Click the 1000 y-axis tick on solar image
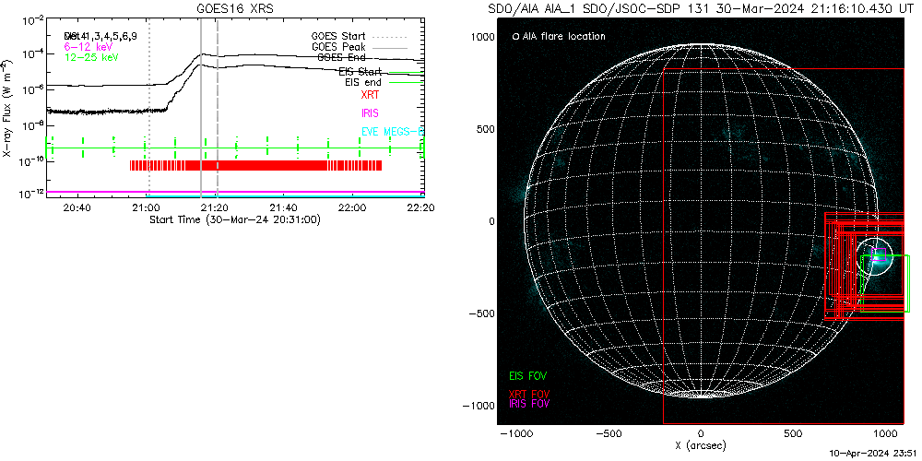The width and height of the screenshot is (922, 461). click(x=482, y=37)
